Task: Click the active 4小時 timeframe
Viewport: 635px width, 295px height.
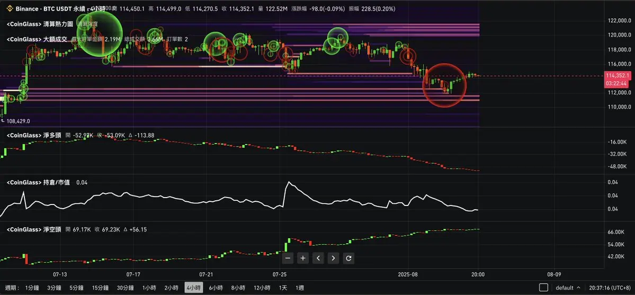Action: coord(194,288)
